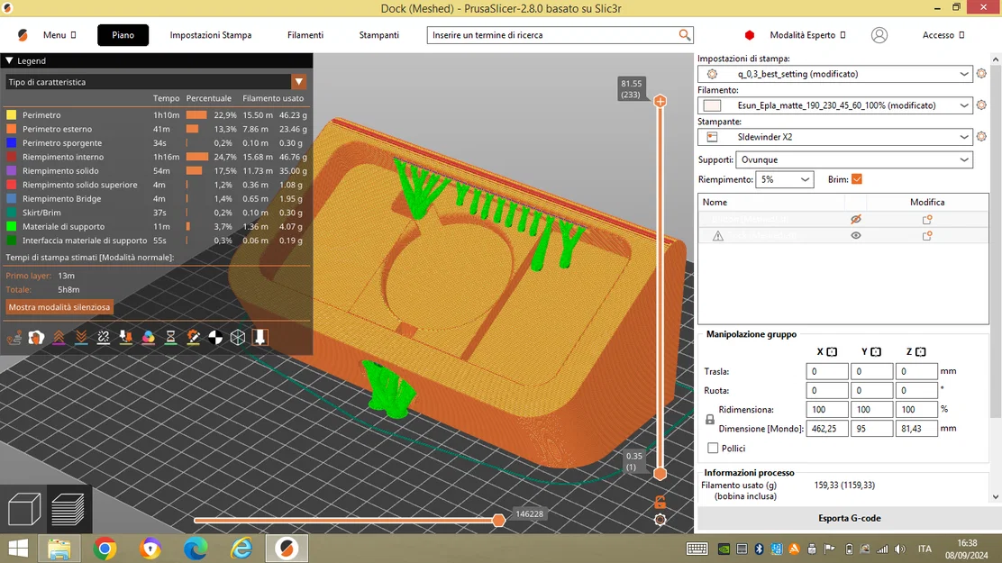Click the PrusaSlicer logo beside Menu

[23, 35]
